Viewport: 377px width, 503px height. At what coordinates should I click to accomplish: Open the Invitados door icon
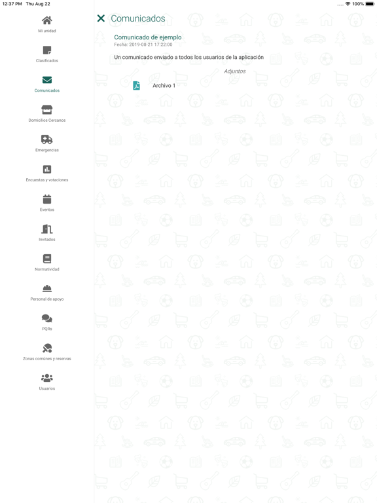coord(47,229)
